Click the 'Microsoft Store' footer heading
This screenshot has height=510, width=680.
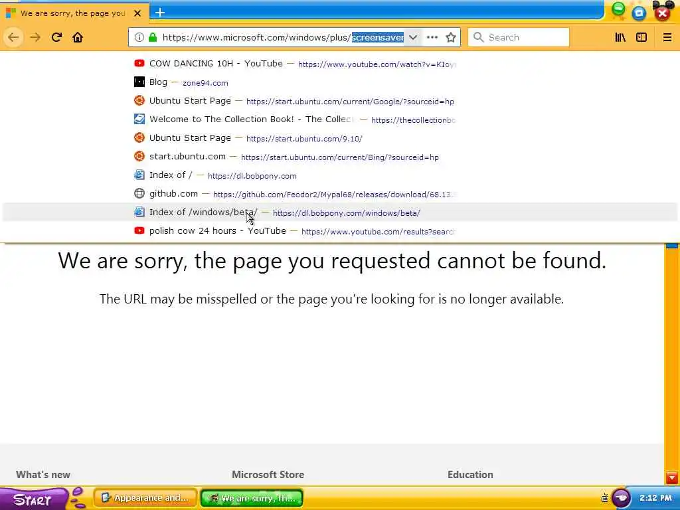[268, 474]
